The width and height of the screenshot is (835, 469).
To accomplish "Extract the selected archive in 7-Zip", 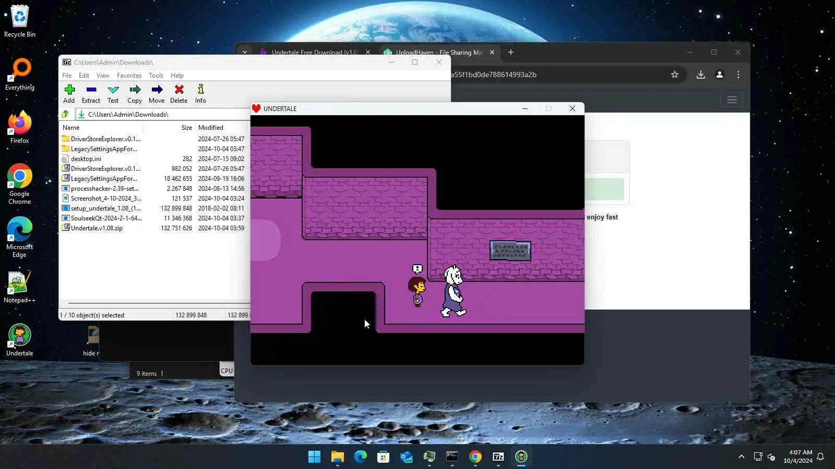I will point(91,94).
